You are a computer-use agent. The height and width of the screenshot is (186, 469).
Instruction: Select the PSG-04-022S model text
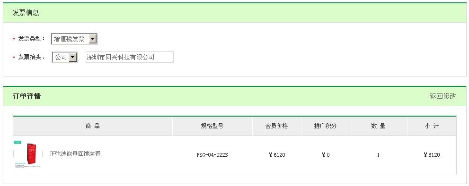[212, 155]
